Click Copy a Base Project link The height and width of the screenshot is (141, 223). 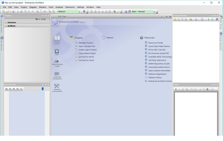(x=87, y=53)
